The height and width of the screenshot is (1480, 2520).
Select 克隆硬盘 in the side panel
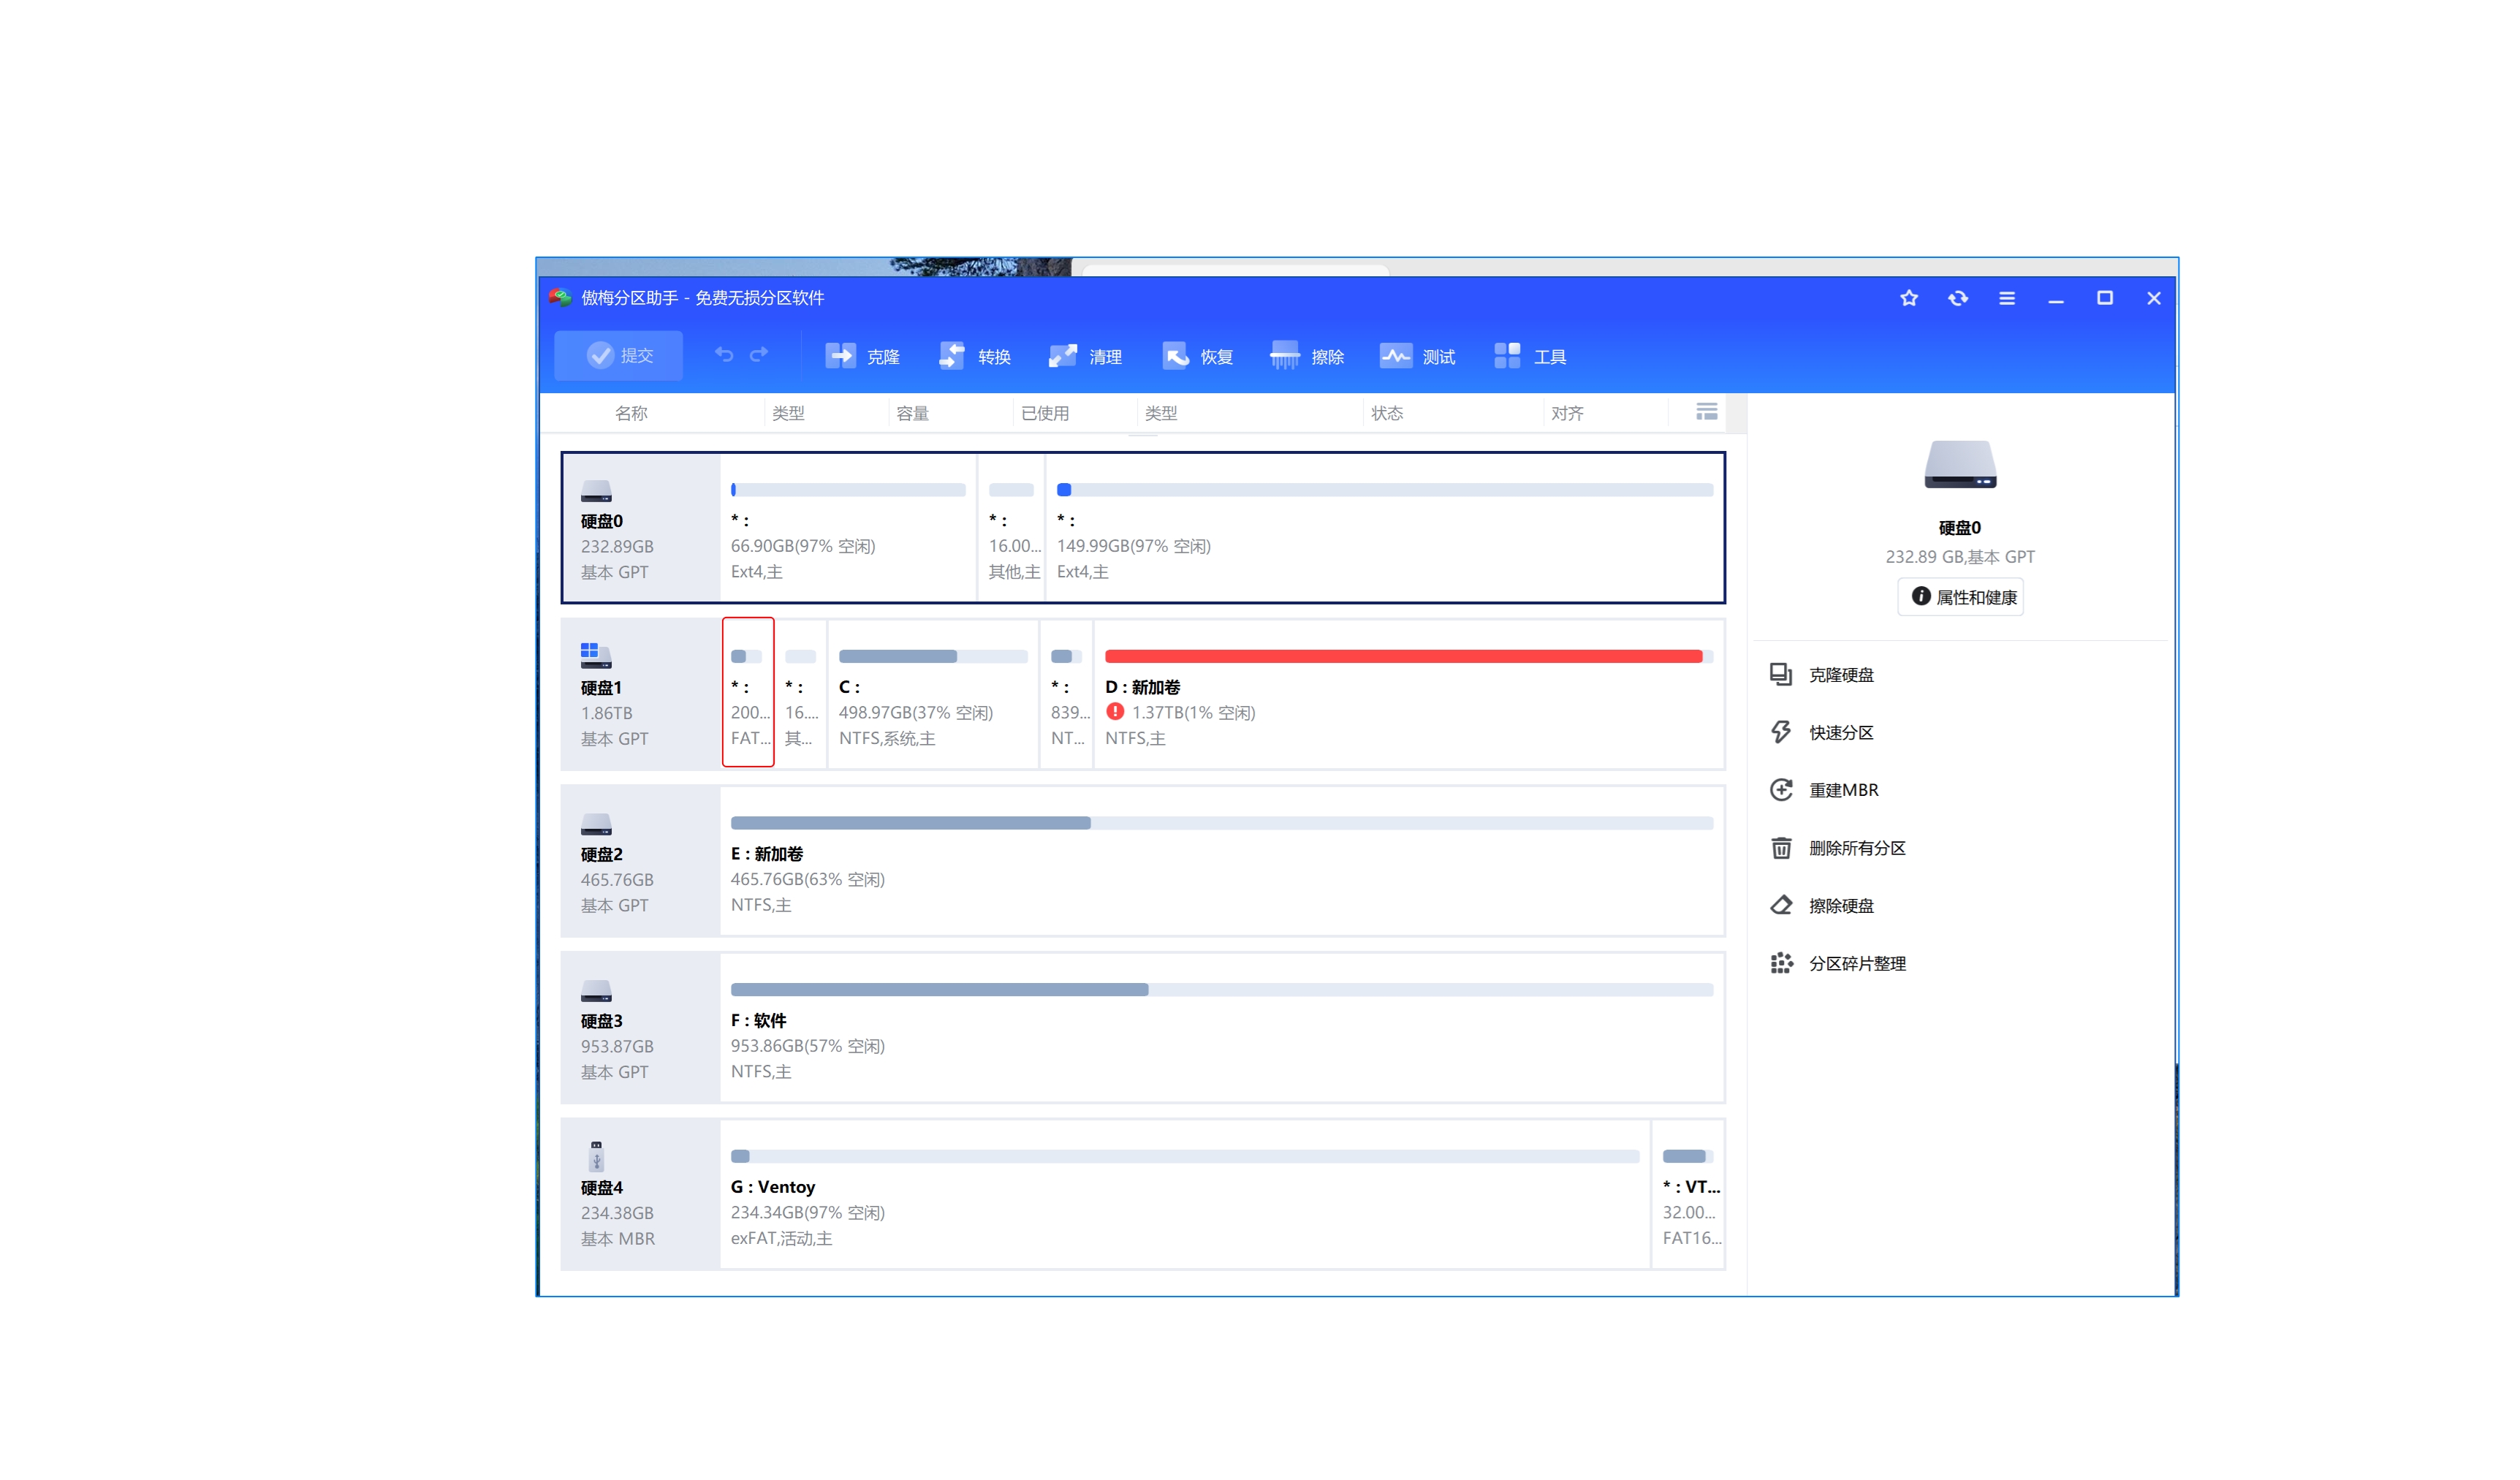click(1822, 675)
